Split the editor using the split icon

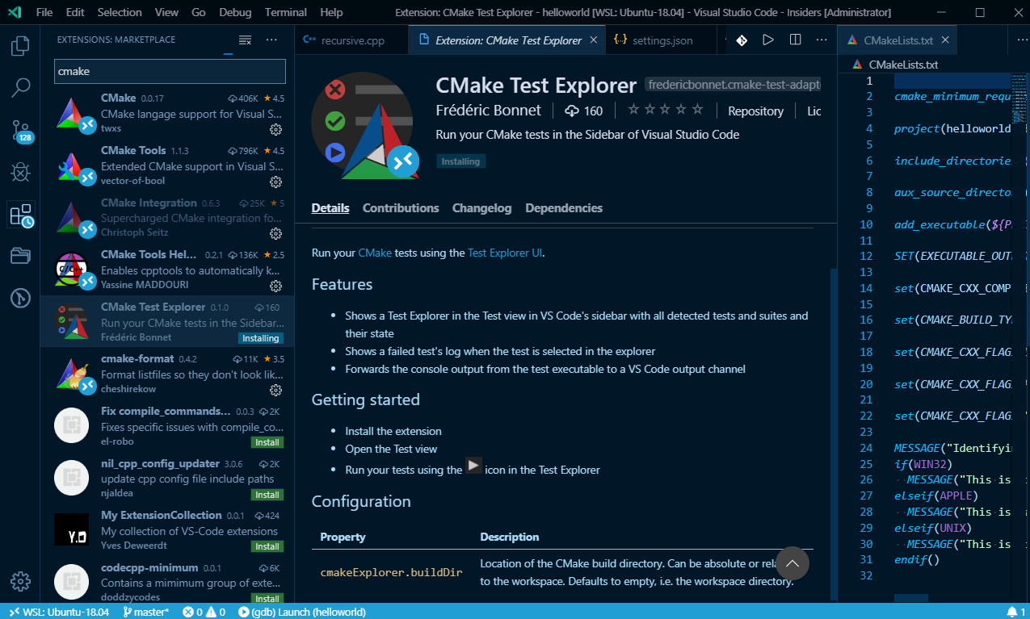[x=795, y=40]
